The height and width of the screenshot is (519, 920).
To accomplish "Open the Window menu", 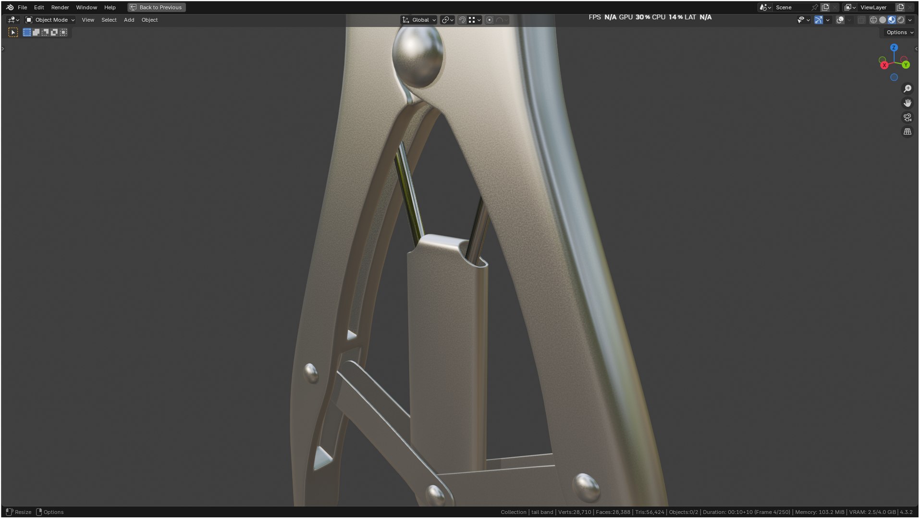I will tap(86, 7).
